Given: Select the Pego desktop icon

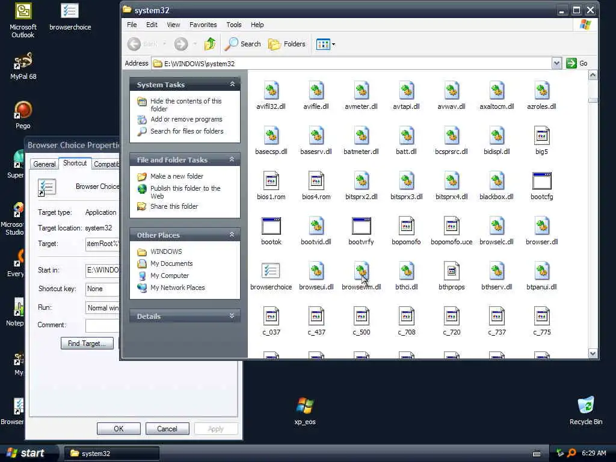Looking at the screenshot, I should 23,115.
